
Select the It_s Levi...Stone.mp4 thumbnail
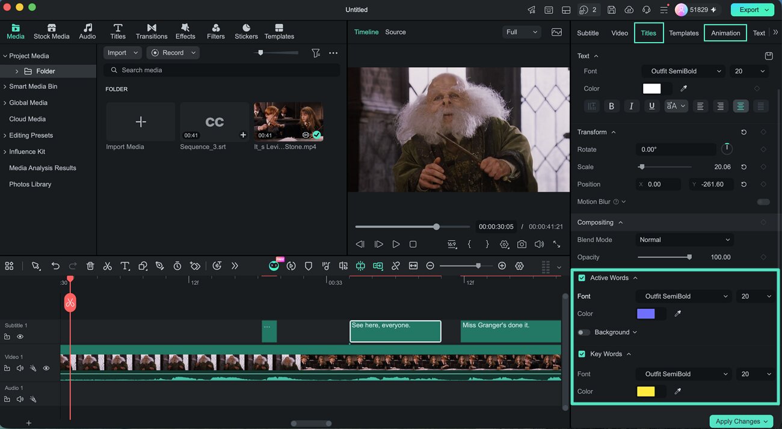(288, 121)
